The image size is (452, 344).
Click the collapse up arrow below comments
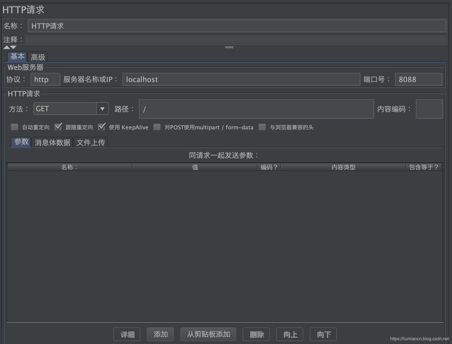coord(7,47)
